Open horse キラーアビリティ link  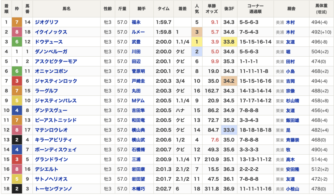(x=53, y=140)
